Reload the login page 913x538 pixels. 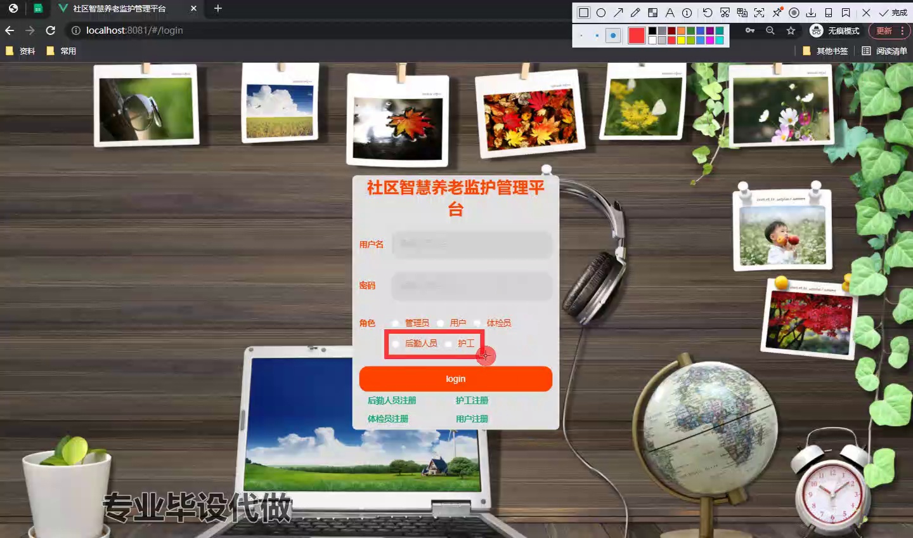(51, 30)
